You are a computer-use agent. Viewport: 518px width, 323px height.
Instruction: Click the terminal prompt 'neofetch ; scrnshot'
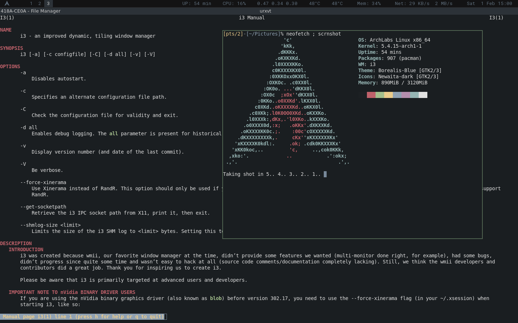(314, 34)
